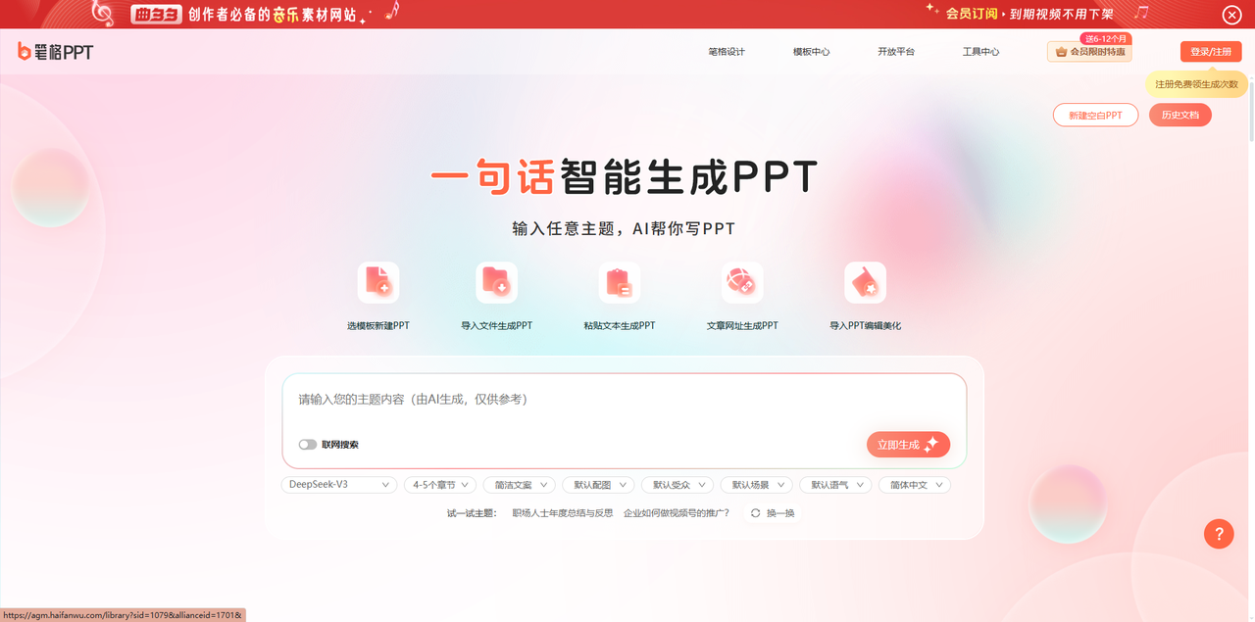Close the top advertisement banner
1255x622 pixels.
point(1231,14)
